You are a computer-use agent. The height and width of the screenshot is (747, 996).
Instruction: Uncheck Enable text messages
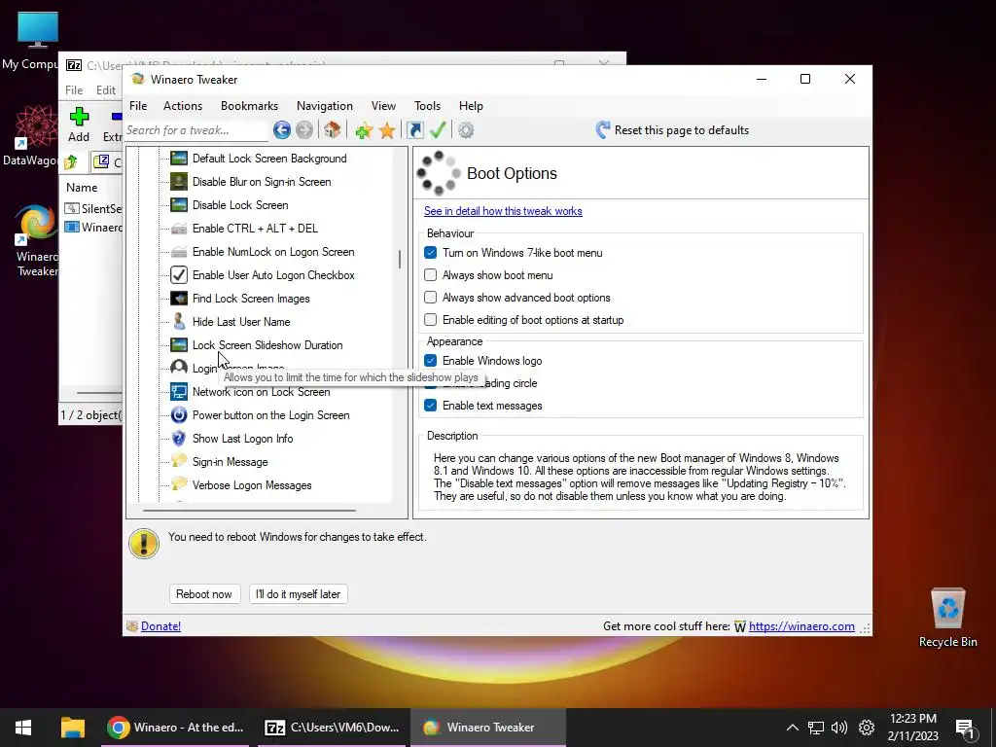(430, 406)
